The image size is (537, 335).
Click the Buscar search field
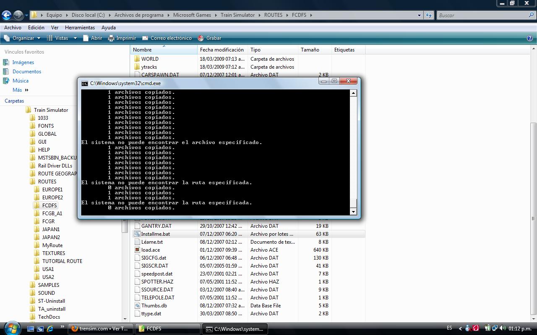pyautogui.click(x=482, y=15)
